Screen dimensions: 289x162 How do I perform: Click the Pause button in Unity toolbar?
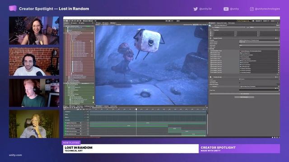pyautogui.click(x=169, y=21)
